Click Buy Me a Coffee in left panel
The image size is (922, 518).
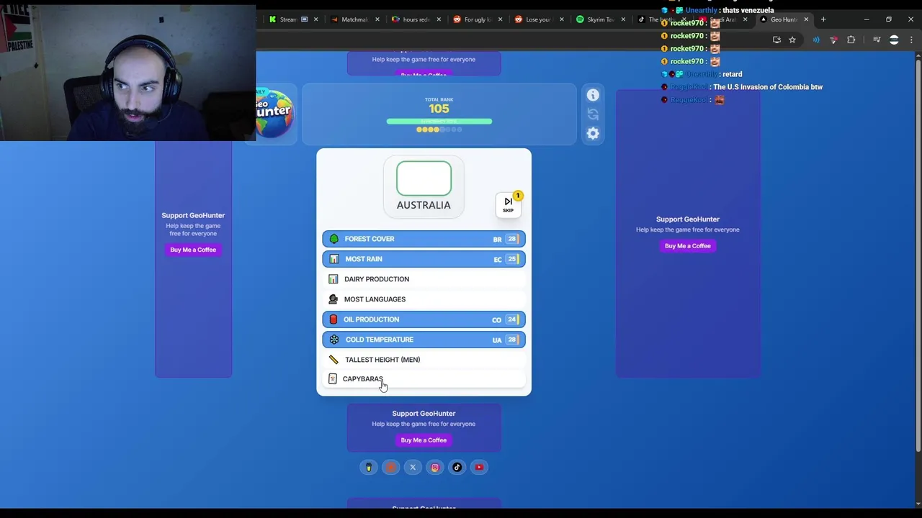193,250
